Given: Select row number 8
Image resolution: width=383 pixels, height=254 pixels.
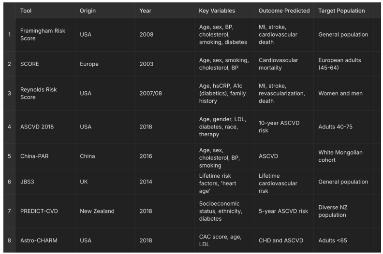Looking at the screenshot, I should click(9, 240).
